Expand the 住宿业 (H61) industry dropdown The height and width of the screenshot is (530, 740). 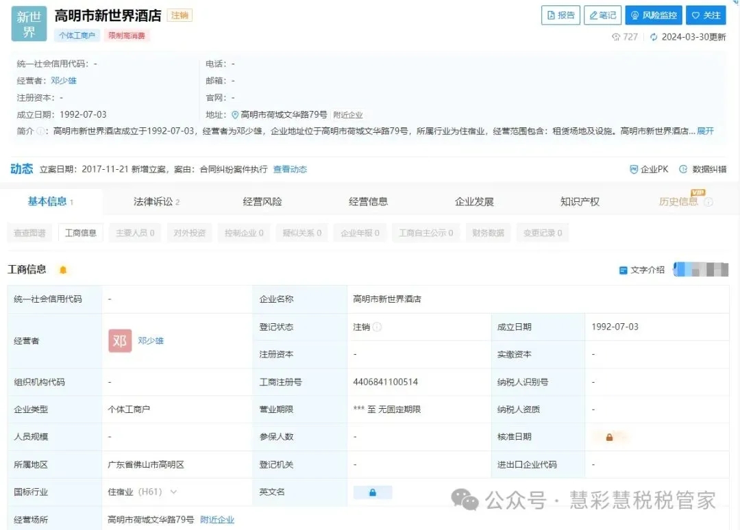173,492
